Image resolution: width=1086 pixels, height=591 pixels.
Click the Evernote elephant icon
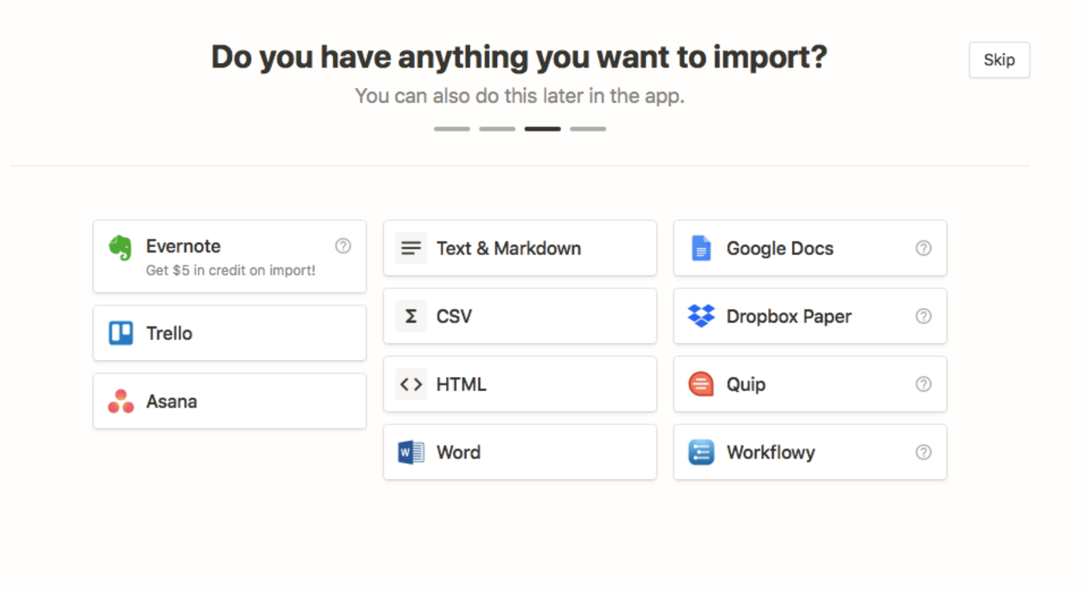120,248
